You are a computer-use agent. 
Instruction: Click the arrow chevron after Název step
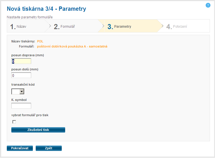pos(50,26)
